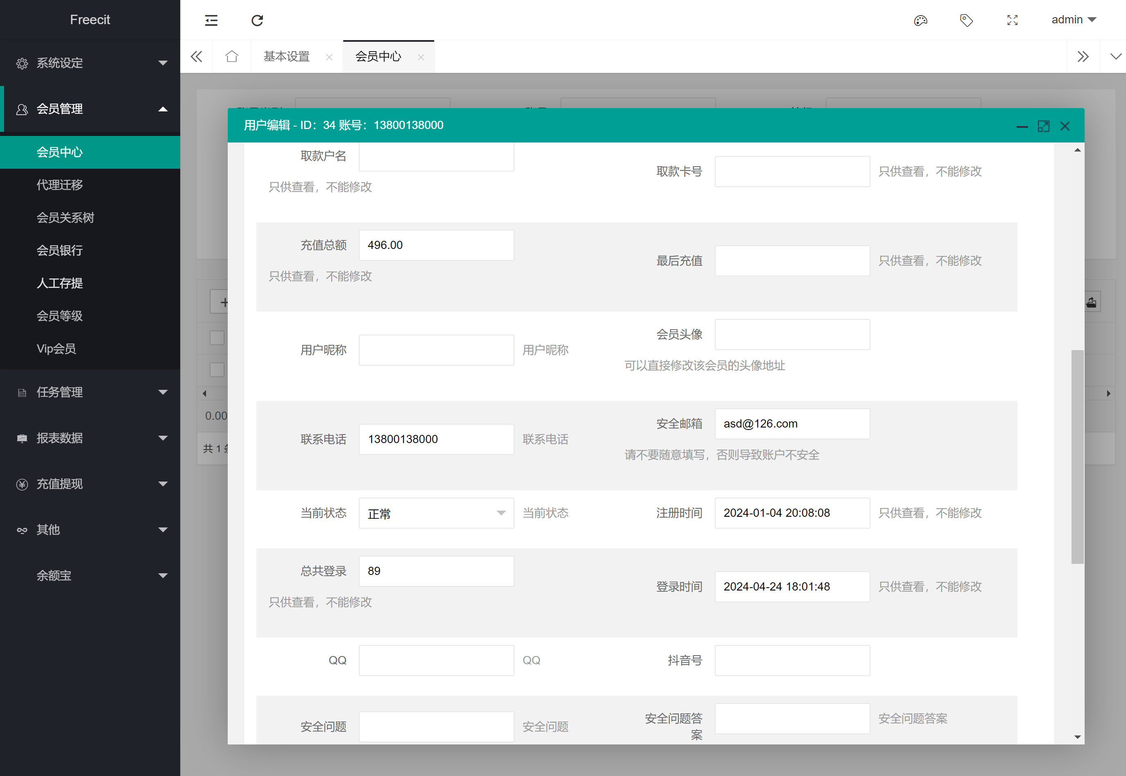This screenshot has height=776, width=1126.
Task: Click the 安全邮箱 input field
Action: (792, 423)
